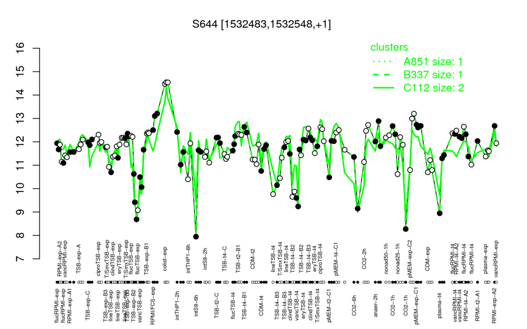Click the plasma-t4 bottom axis label

pyautogui.click(x=440, y=305)
